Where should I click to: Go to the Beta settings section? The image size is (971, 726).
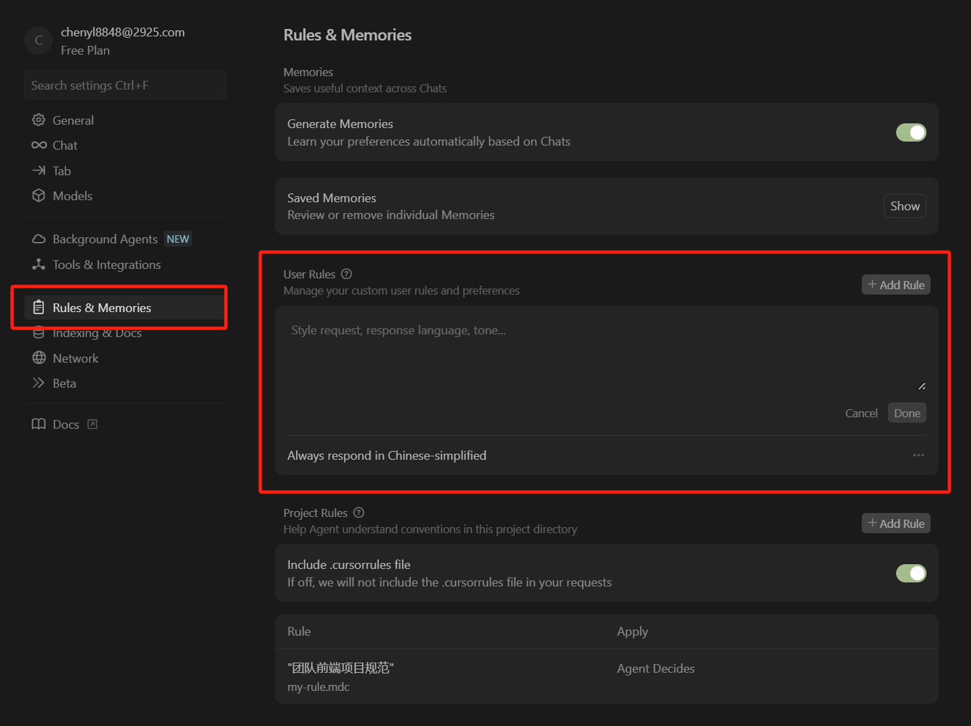point(64,383)
